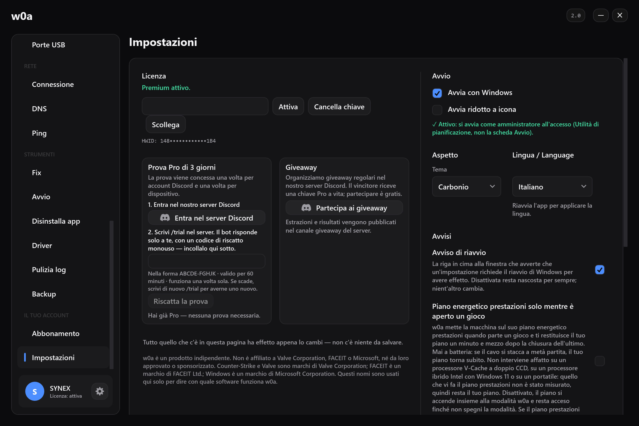The width and height of the screenshot is (639, 426).
Task: Click the Scollega button
Action: coord(166,124)
